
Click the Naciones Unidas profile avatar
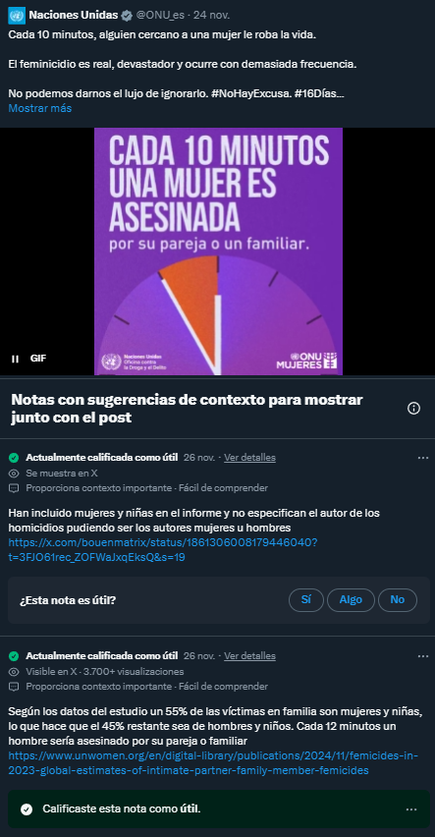[17, 16]
